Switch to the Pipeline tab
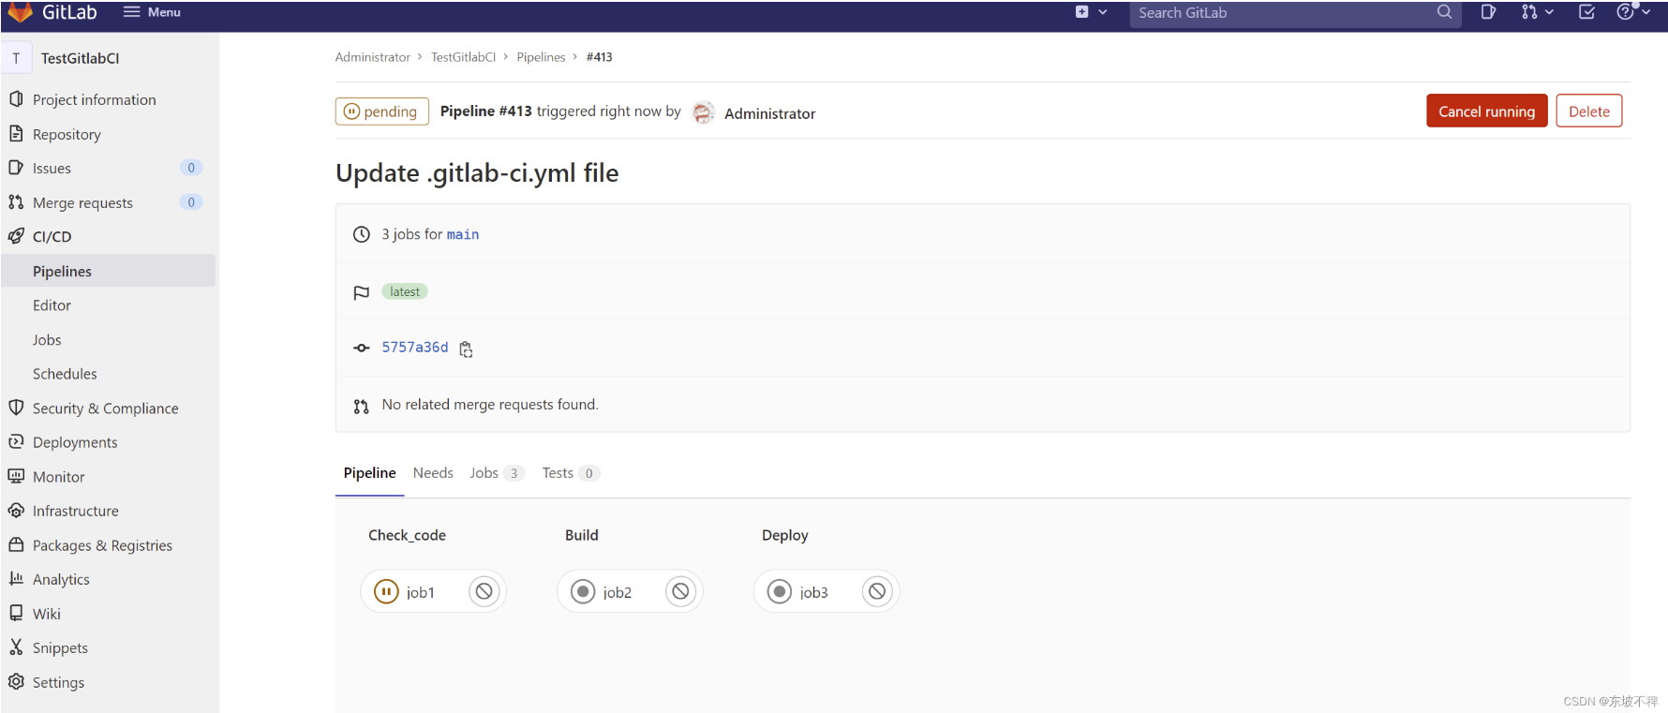Screen dimensions: 1668x713 (369, 473)
